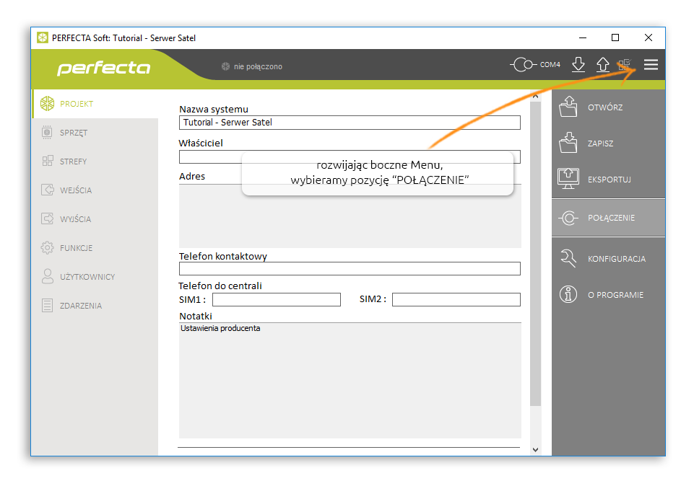Click the SPRZĘT chip icon
The image size is (694, 486).
pos(47,132)
